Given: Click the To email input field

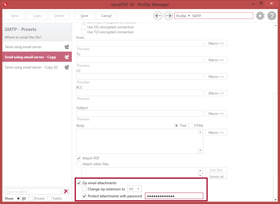Looking at the screenshot, I should (140, 60).
